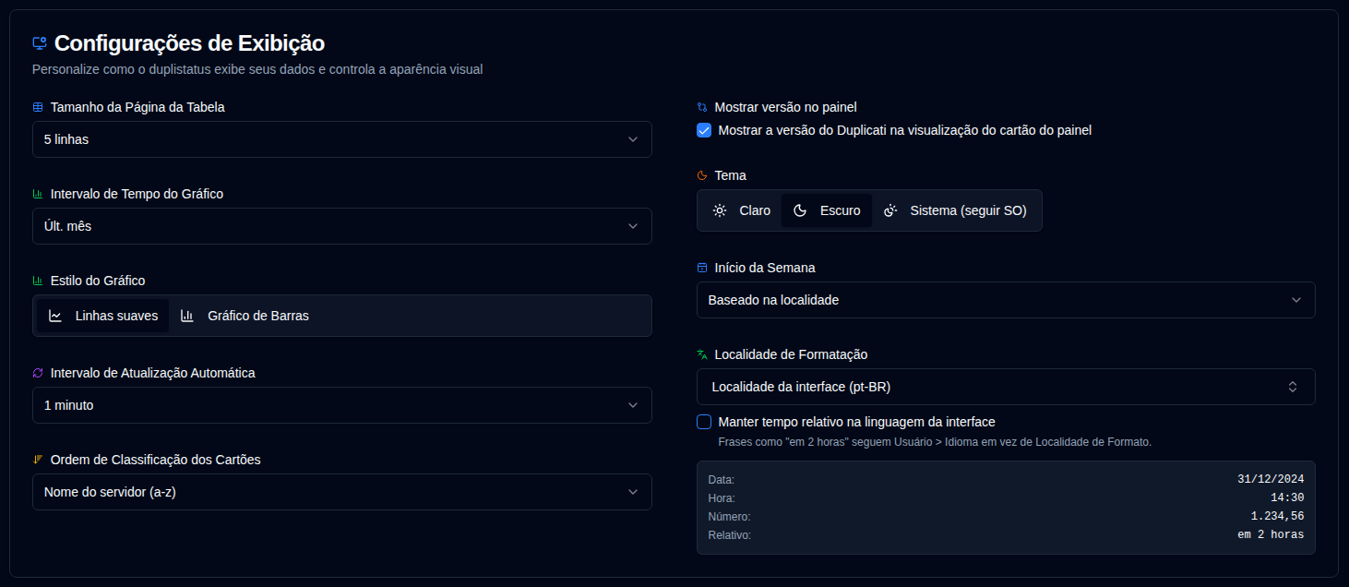This screenshot has height=587, width=1349.
Task: Click the preview relative value em 2 horas
Action: [x=1271, y=535]
